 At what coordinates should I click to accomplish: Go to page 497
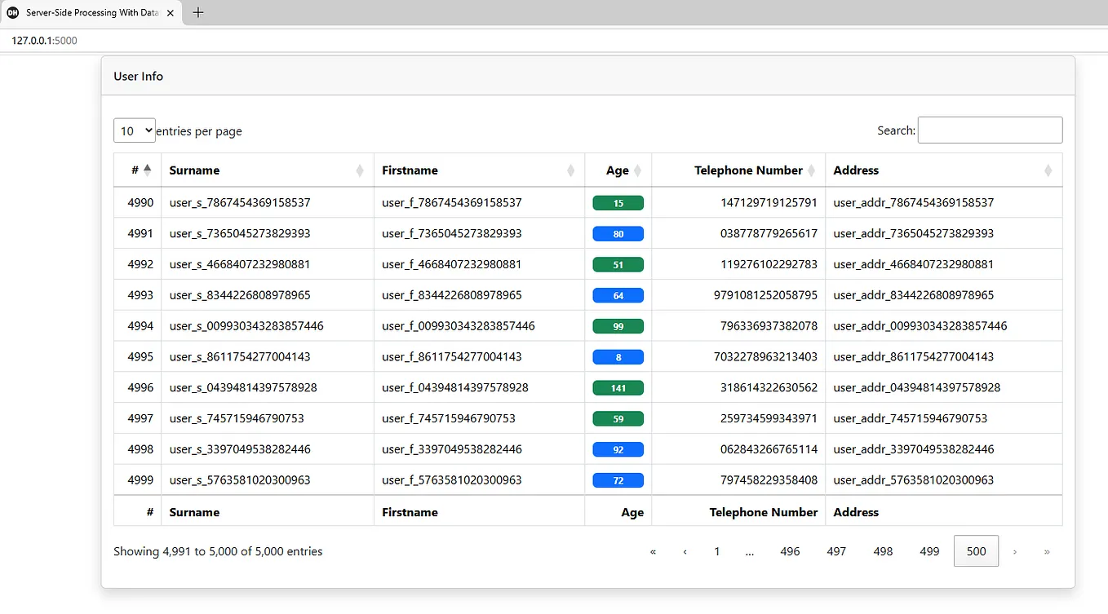click(x=836, y=551)
